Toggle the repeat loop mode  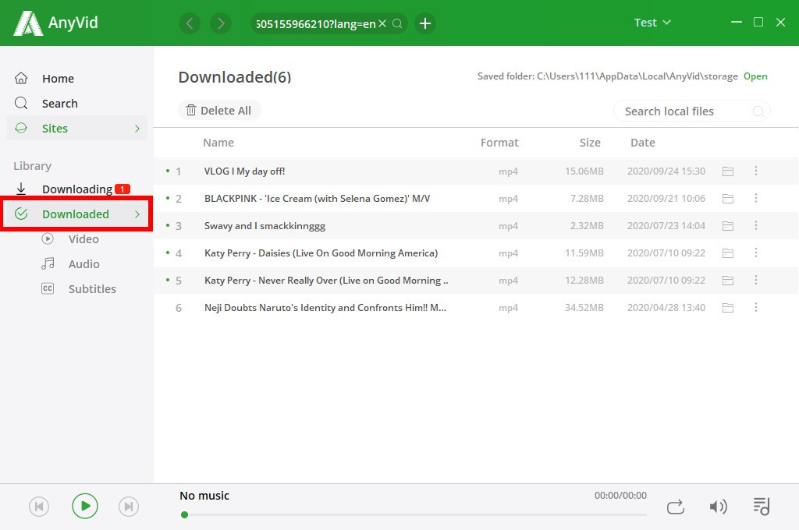(x=675, y=507)
